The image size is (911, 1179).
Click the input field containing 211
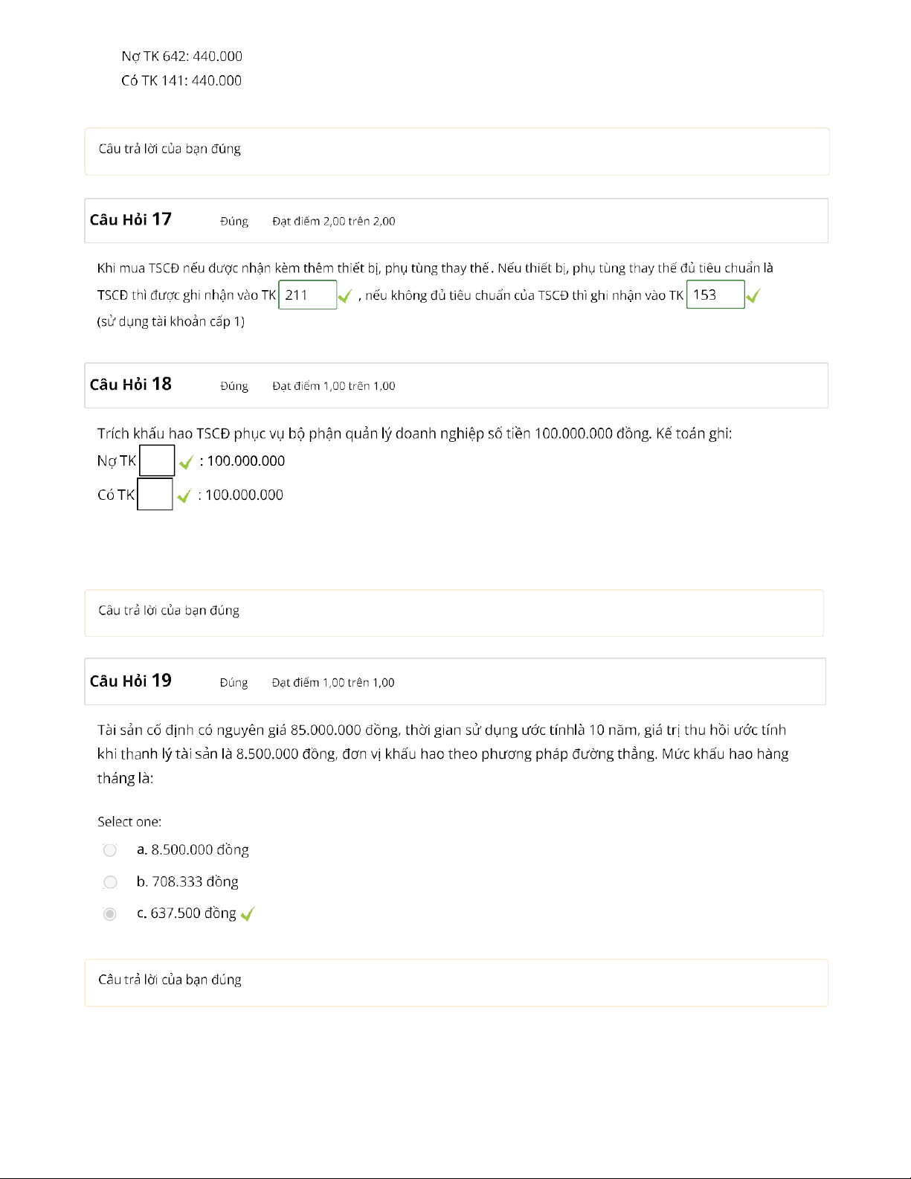click(x=307, y=295)
